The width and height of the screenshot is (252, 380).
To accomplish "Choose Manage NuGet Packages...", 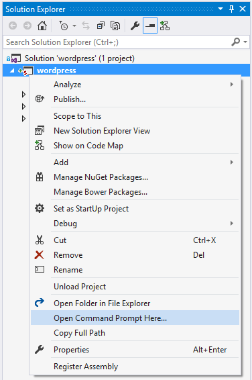I will click(135, 177).
